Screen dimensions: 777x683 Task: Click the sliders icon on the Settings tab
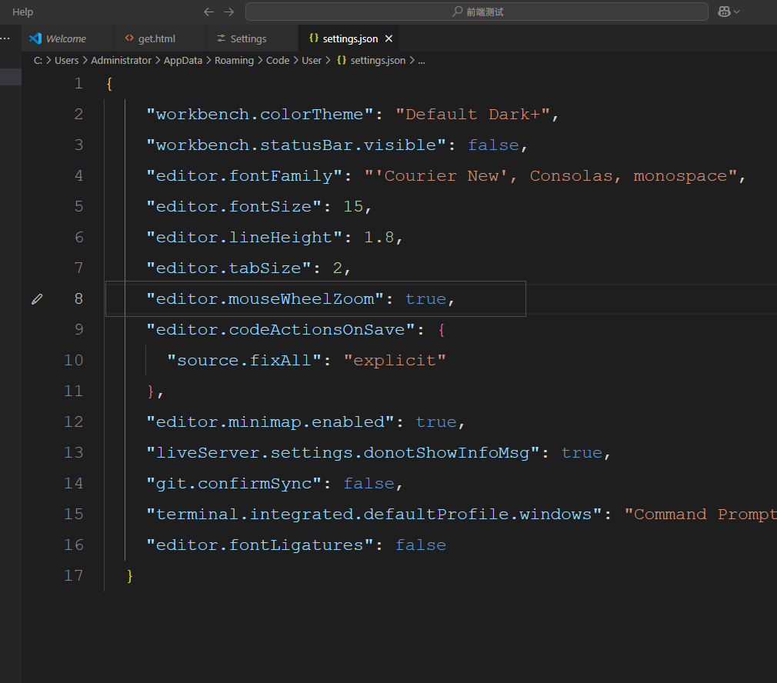point(221,38)
